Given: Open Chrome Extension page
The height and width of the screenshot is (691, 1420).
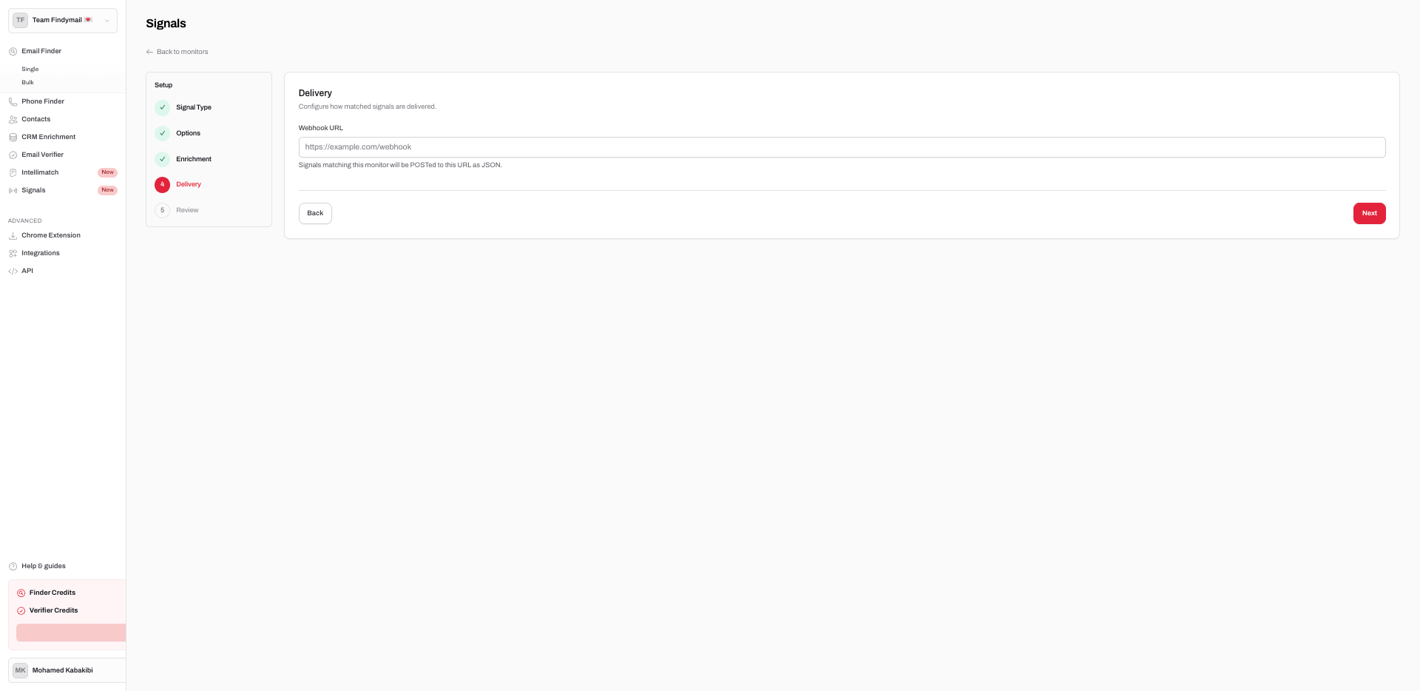Looking at the screenshot, I should (x=51, y=235).
